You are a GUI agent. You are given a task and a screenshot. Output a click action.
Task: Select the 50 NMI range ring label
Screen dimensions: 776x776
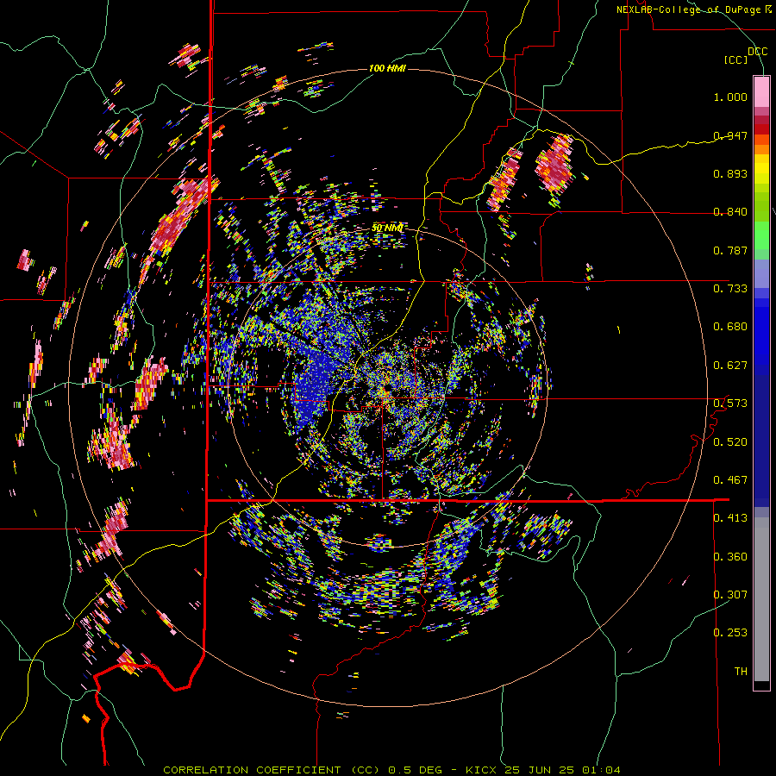click(x=387, y=228)
